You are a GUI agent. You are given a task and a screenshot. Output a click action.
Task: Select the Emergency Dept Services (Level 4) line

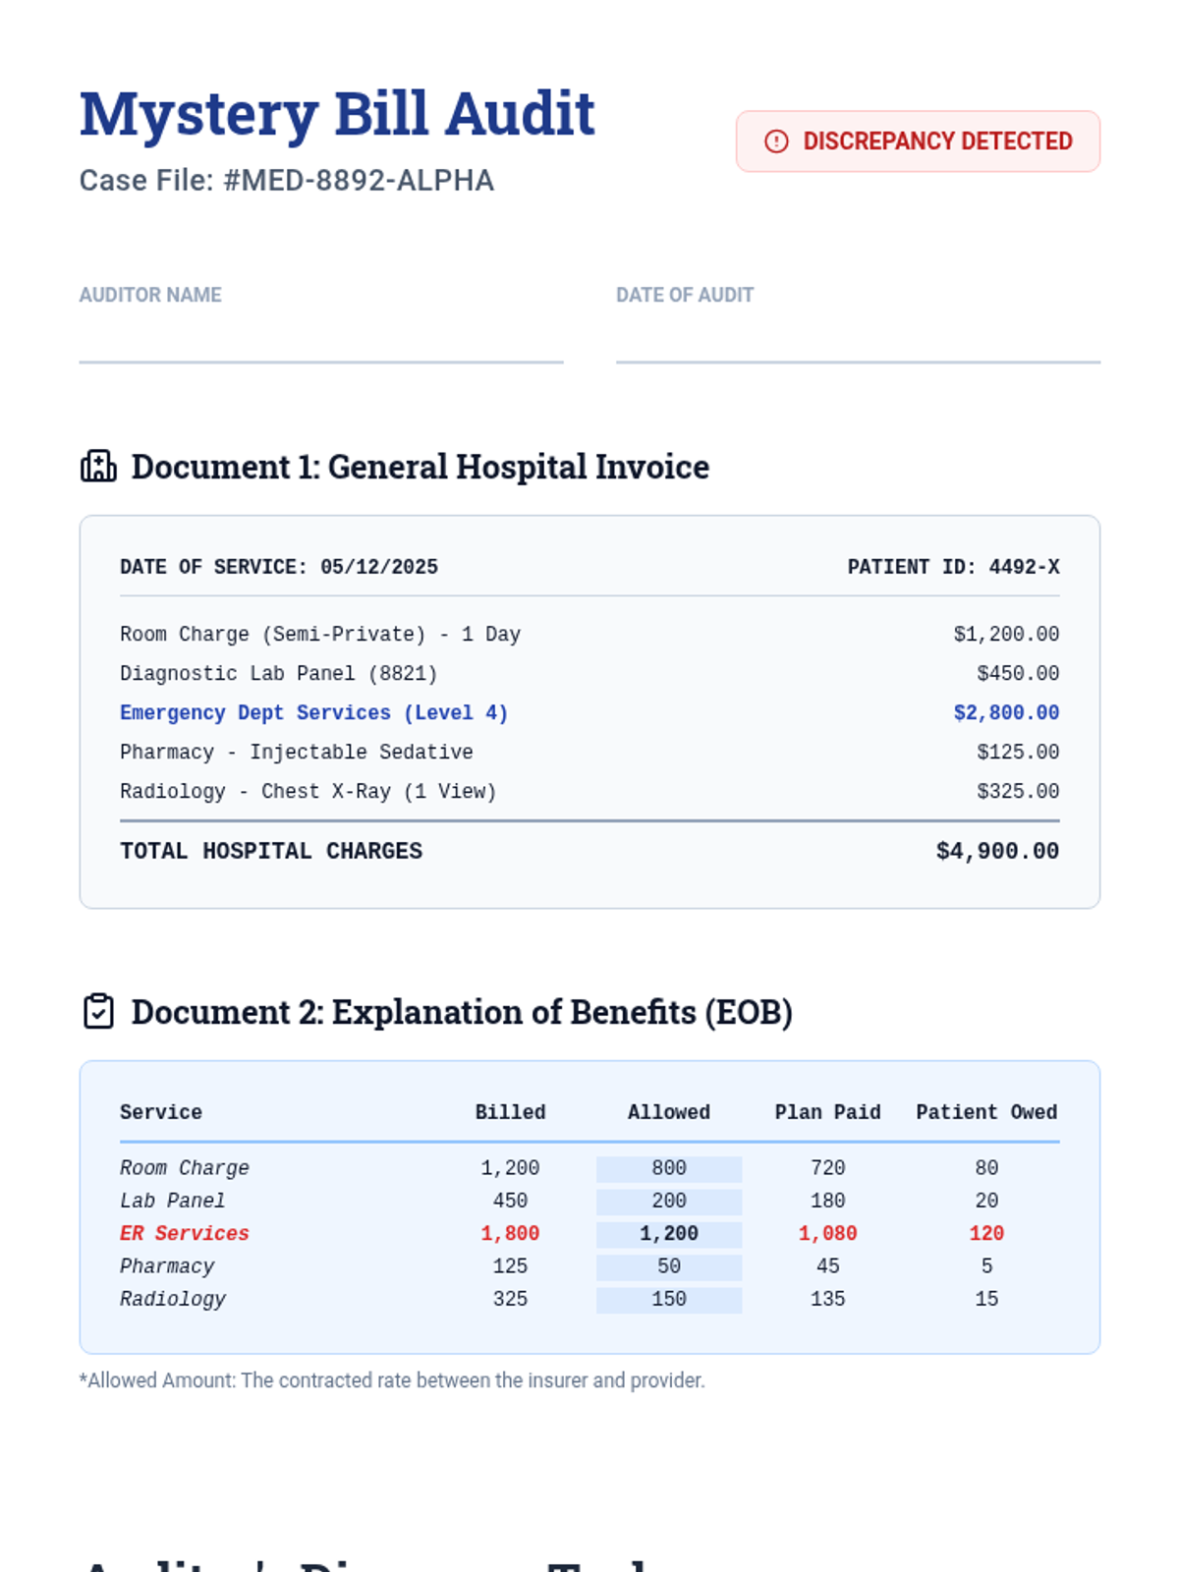pos(313,712)
